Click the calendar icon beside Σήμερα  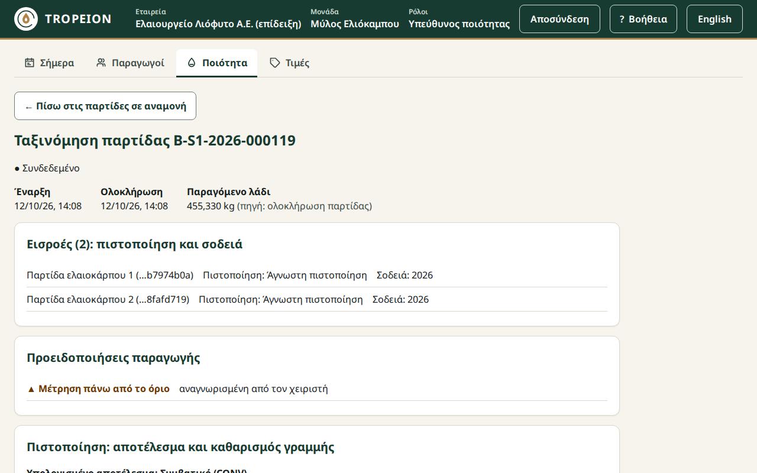pos(30,63)
